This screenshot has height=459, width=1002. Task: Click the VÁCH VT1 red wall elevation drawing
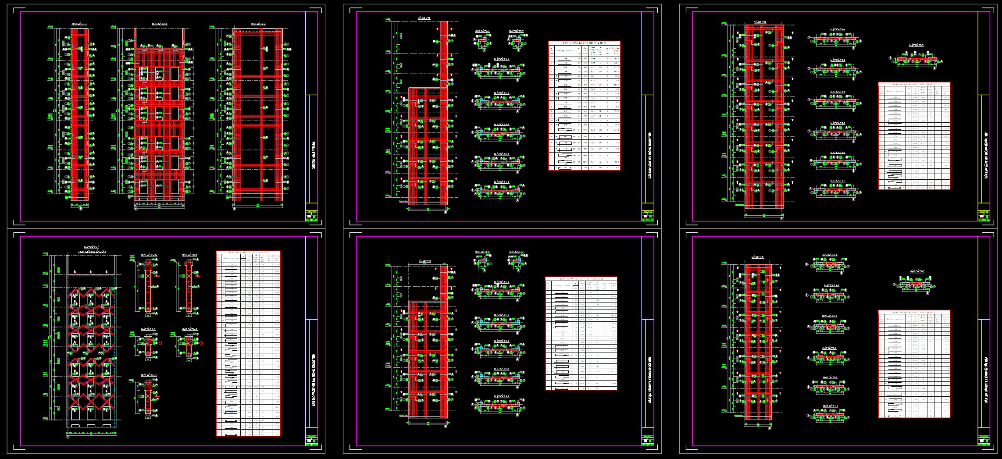[428, 113]
